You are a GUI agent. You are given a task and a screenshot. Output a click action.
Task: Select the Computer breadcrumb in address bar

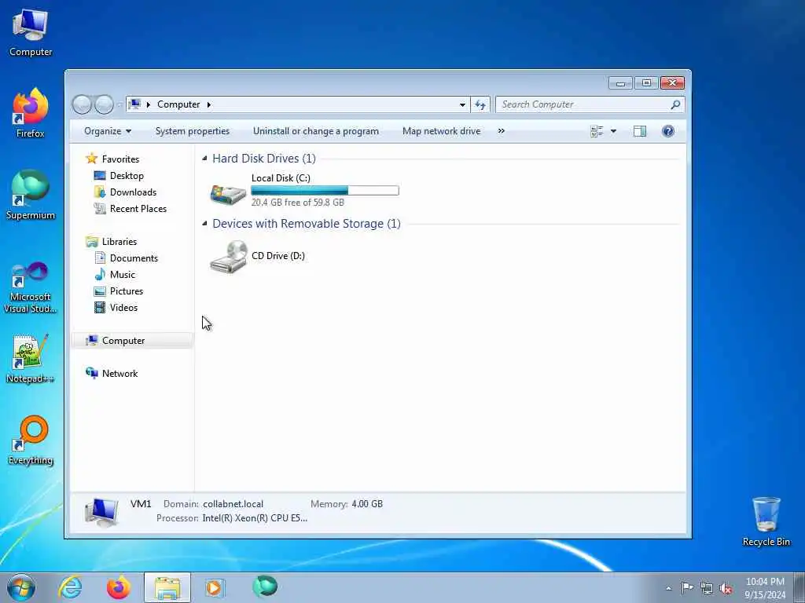tap(178, 104)
